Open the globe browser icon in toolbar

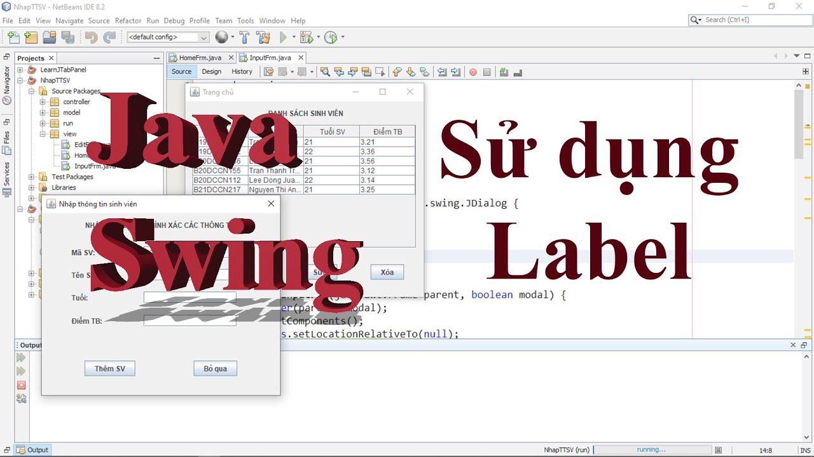(221, 37)
